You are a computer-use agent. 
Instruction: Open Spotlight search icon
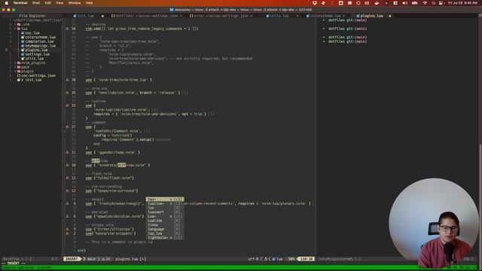434,3
